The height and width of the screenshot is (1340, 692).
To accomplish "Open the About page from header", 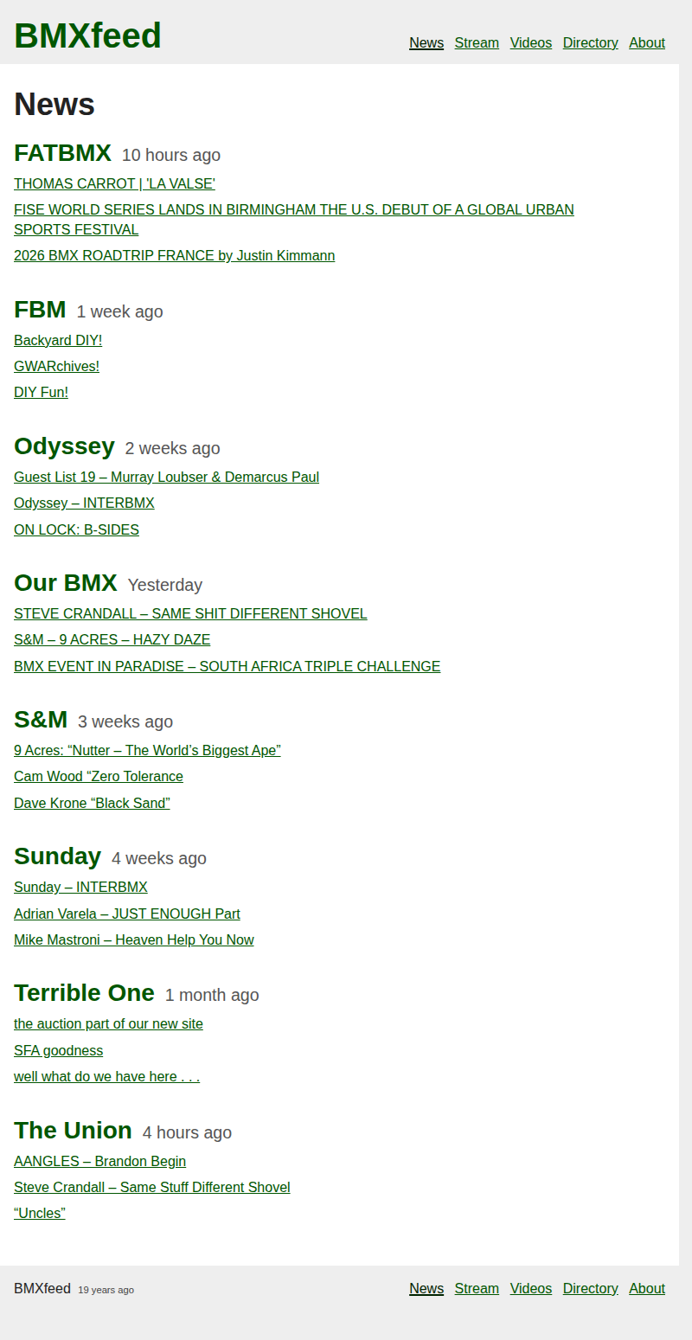I will point(646,43).
